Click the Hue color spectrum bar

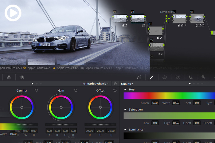(169, 96)
